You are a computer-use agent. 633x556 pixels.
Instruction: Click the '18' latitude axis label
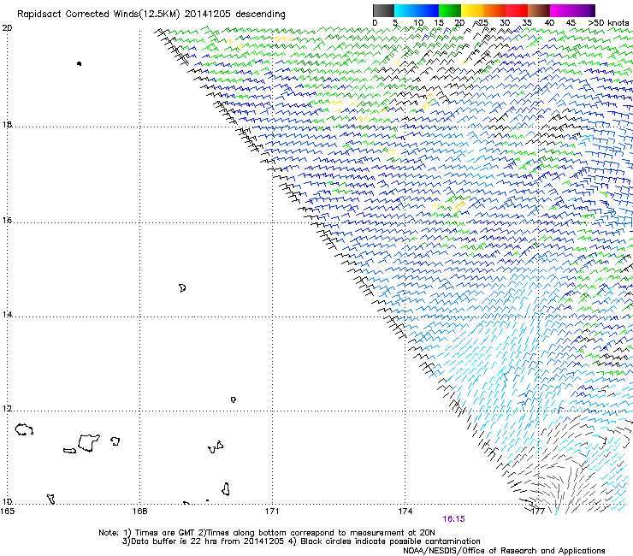click(x=7, y=124)
